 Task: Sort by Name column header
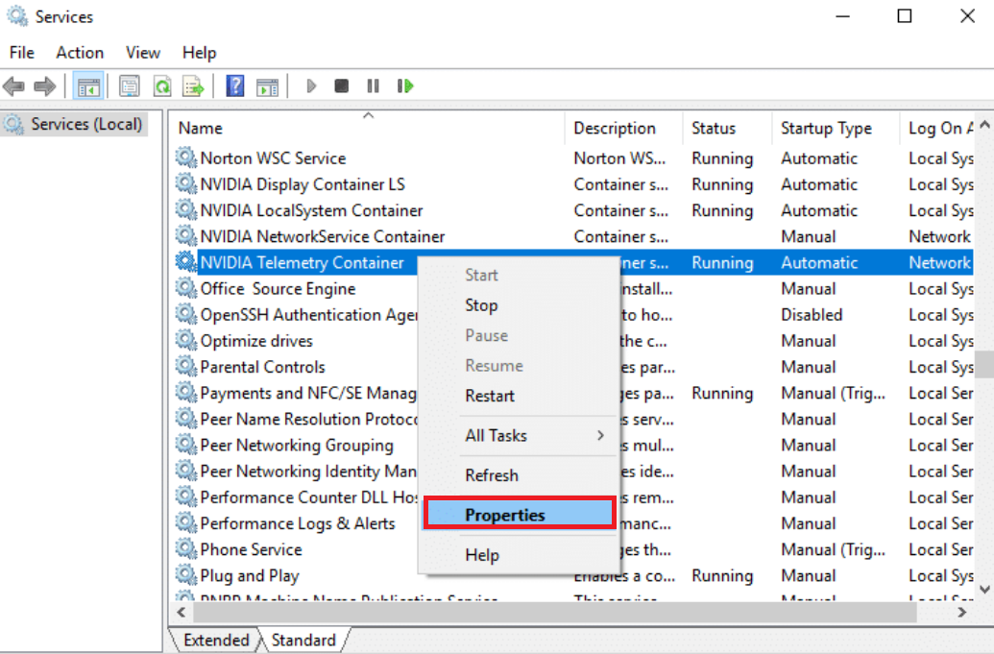coord(368,128)
